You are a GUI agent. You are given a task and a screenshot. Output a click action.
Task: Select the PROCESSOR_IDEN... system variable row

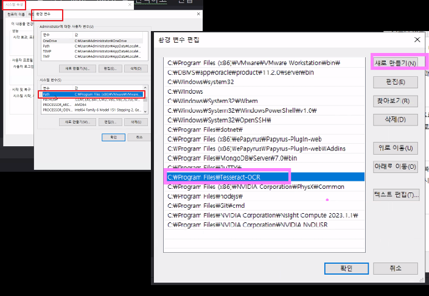(x=92, y=110)
